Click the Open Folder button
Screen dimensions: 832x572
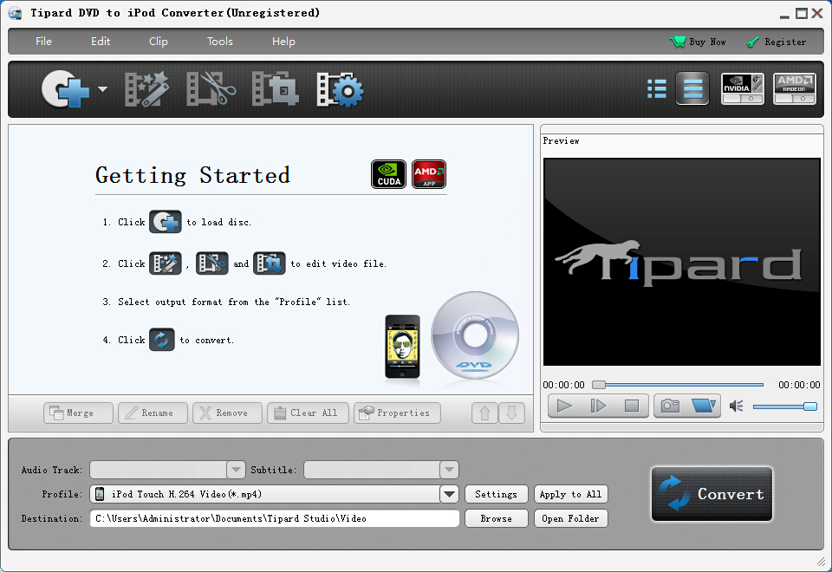(570, 518)
